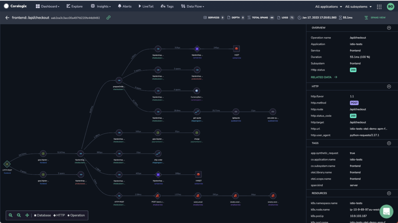Select the CurrencyService node
Image resolution: width=398 pixels, height=223 pixels.
click(x=197, y=91)
